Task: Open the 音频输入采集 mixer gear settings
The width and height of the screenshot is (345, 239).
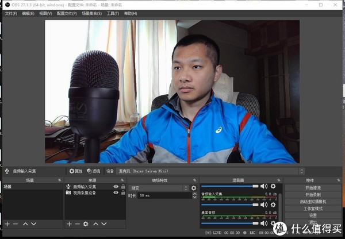Action: (x=273, y=205)
